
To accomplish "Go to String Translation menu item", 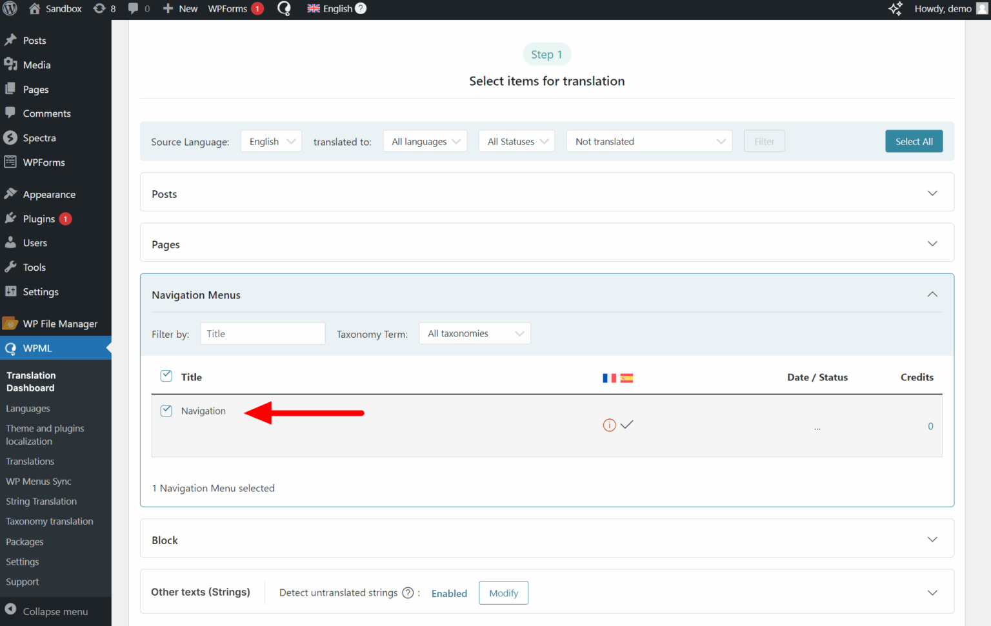I will click(x=41, y=501).
